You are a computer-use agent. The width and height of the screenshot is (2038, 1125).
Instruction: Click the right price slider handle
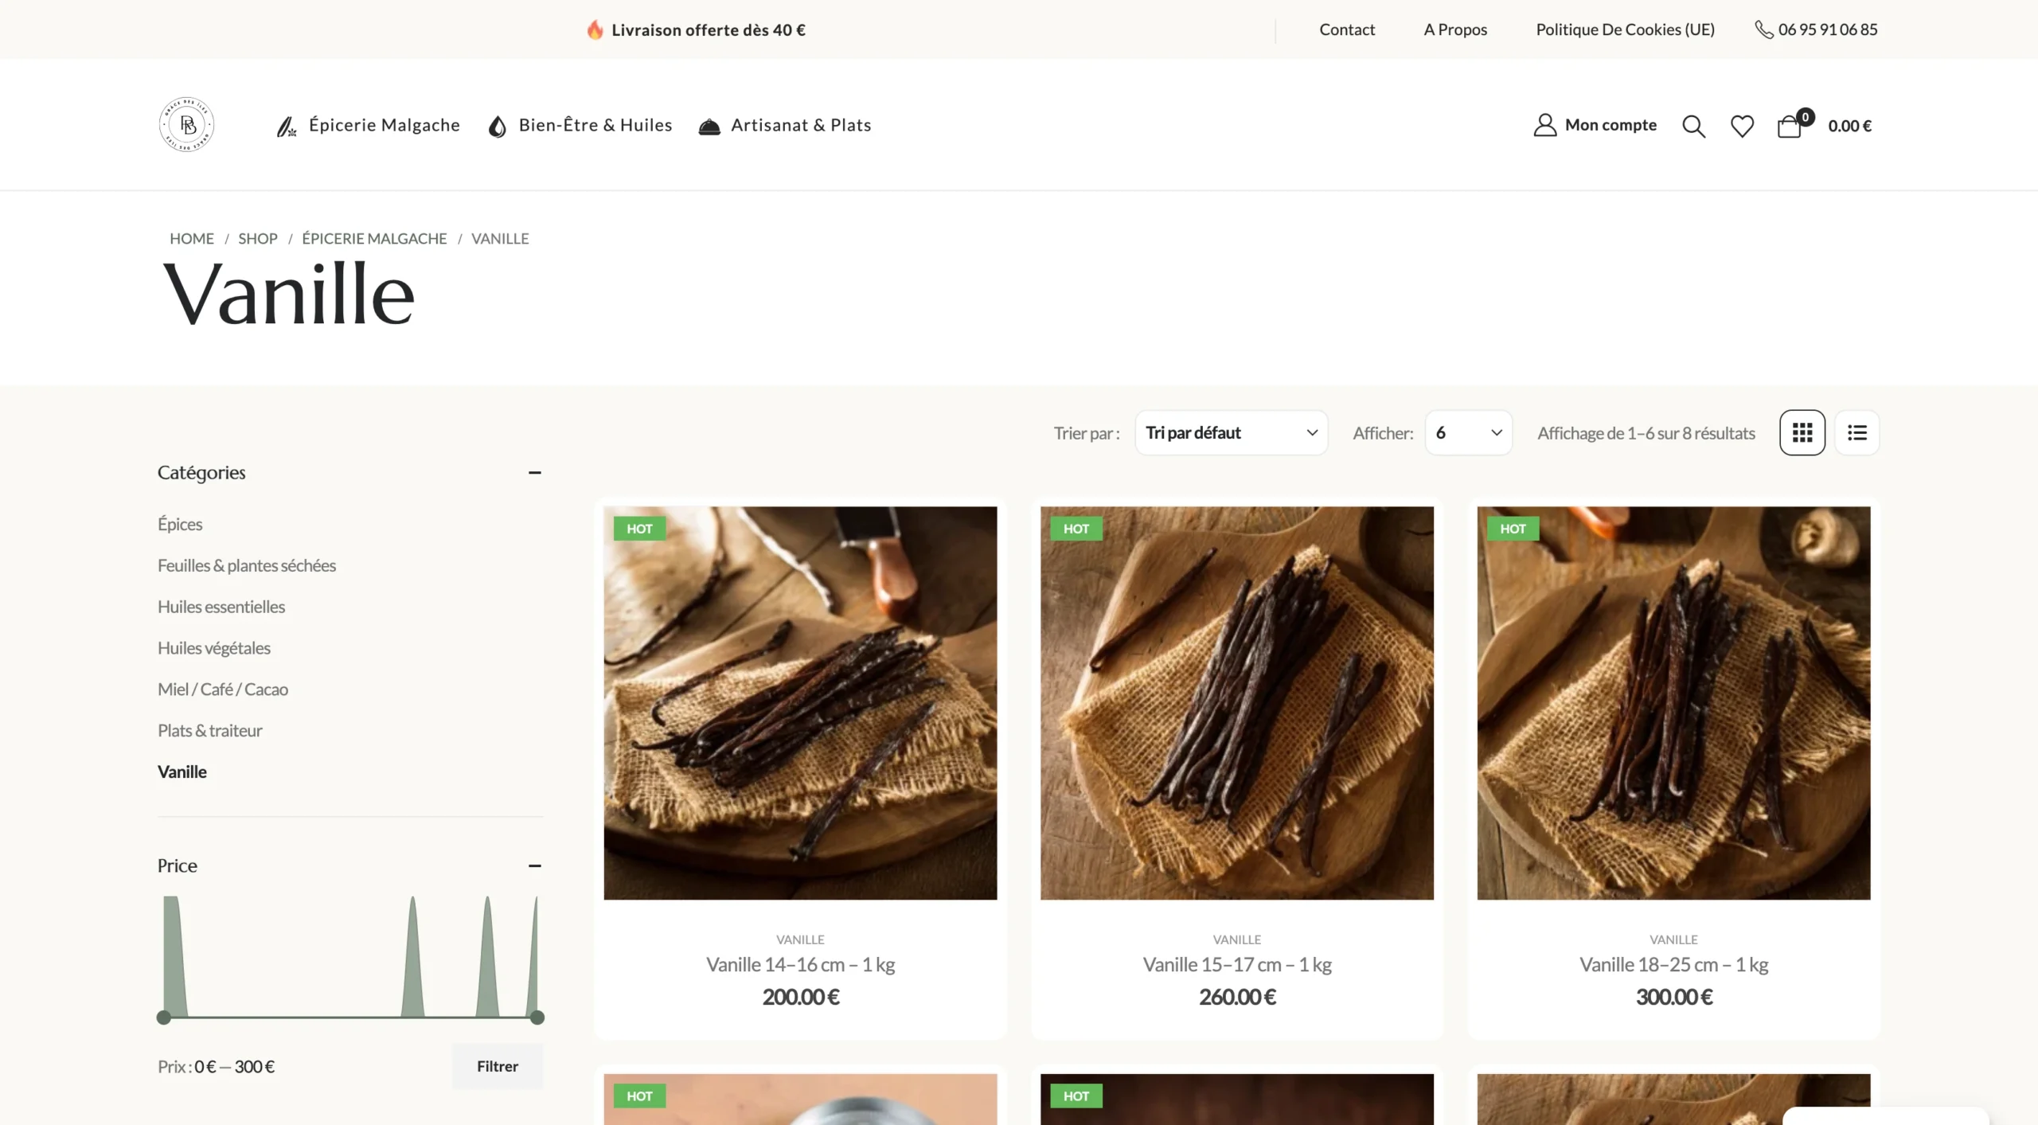point(537,1017)
